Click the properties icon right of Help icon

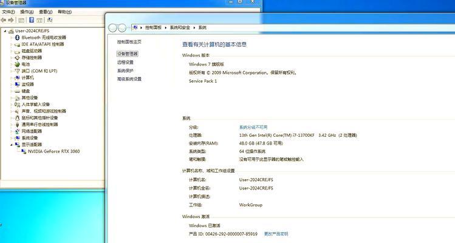coord(39,20)
